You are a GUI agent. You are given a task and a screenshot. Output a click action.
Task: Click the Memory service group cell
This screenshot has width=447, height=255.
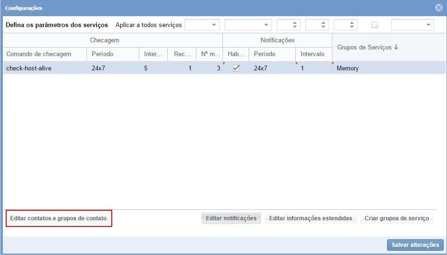pos(348,68)
